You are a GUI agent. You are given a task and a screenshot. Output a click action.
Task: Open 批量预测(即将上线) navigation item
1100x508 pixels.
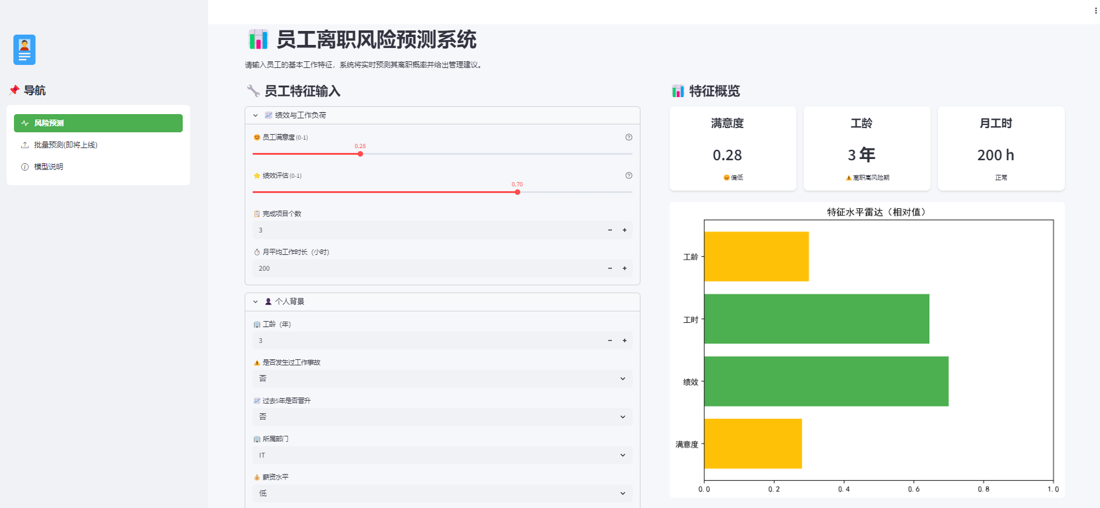pos(98,145)
